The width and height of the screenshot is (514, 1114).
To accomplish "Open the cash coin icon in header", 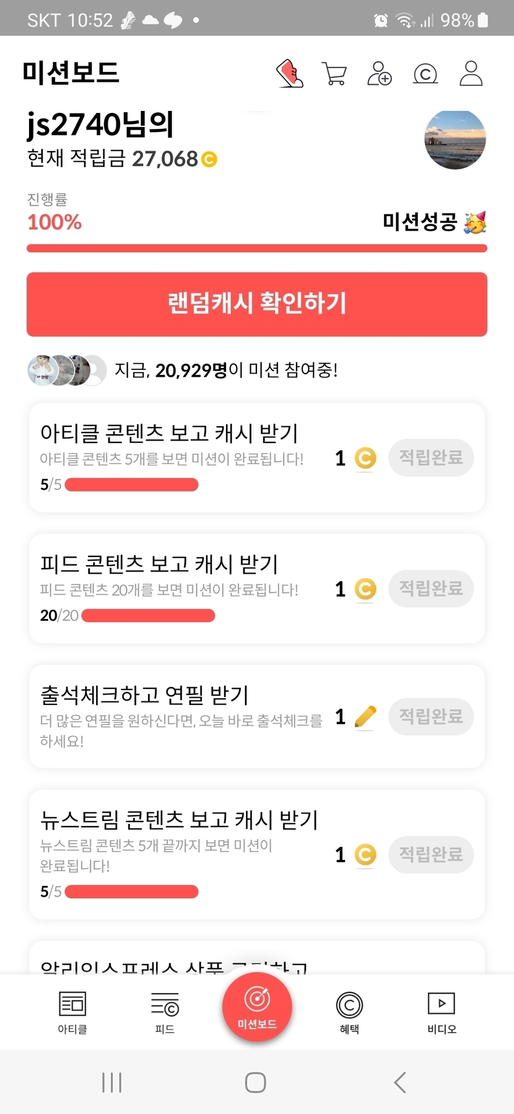I will [425, 74].
